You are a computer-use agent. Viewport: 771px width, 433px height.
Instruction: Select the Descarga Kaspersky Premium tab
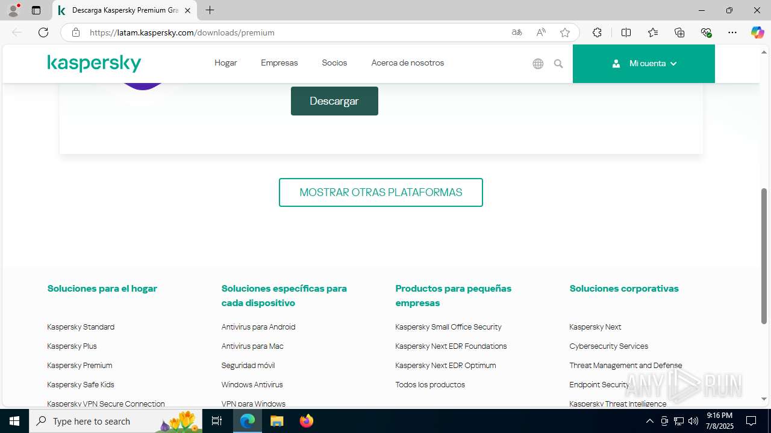click(125, 10)
